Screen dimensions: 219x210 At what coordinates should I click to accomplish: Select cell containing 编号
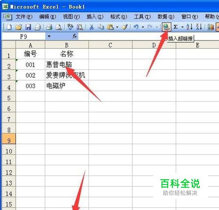click(30, 54)
